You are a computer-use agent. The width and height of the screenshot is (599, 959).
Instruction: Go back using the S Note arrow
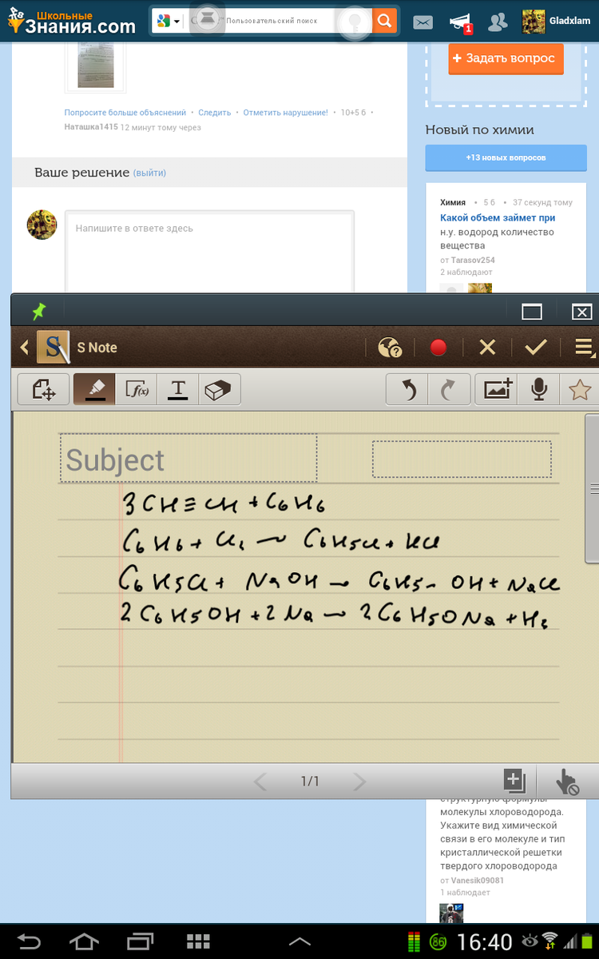24,347
